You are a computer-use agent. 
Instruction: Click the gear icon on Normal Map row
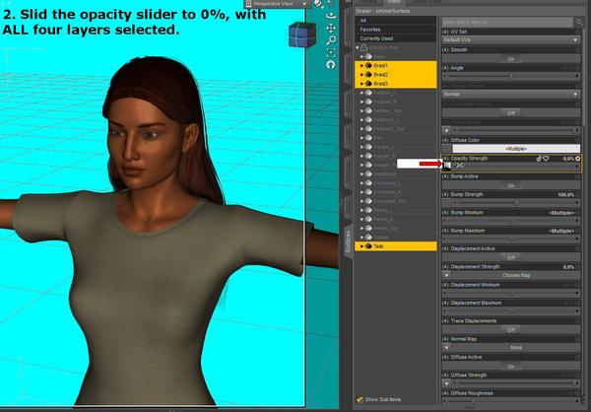578,339
